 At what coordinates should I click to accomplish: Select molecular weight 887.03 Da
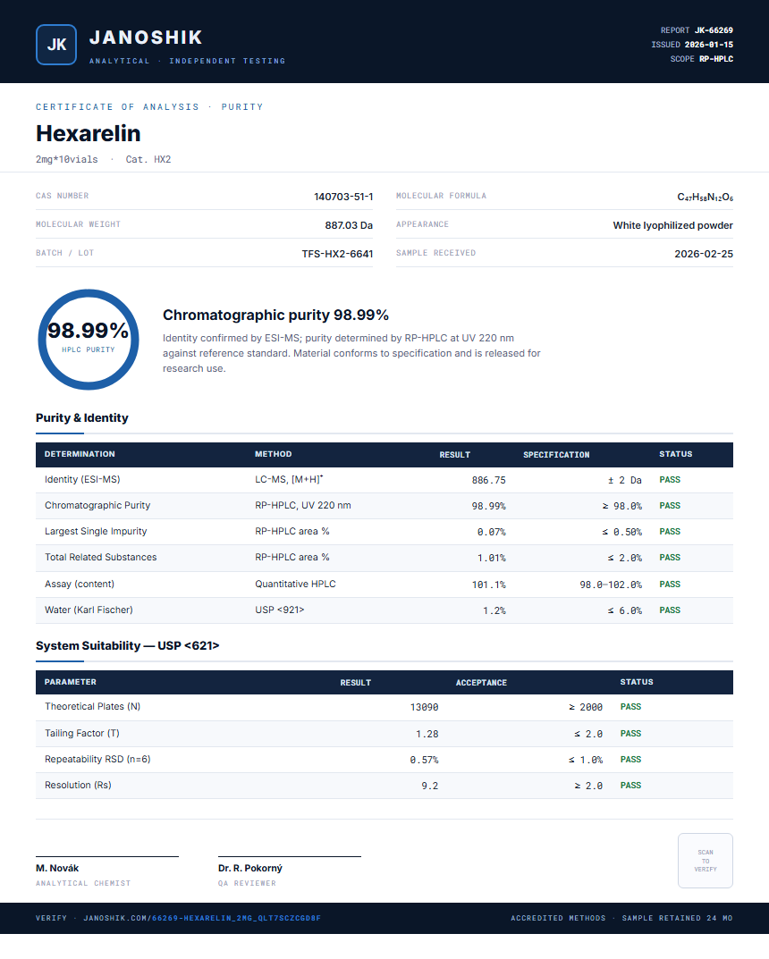[349, 225]
